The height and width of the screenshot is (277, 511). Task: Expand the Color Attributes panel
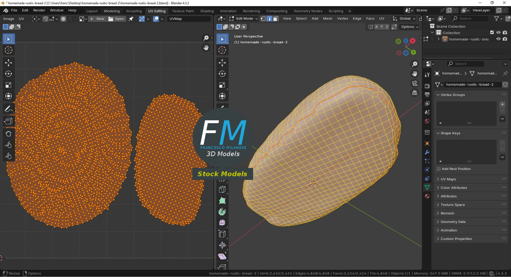pos(471,188)
